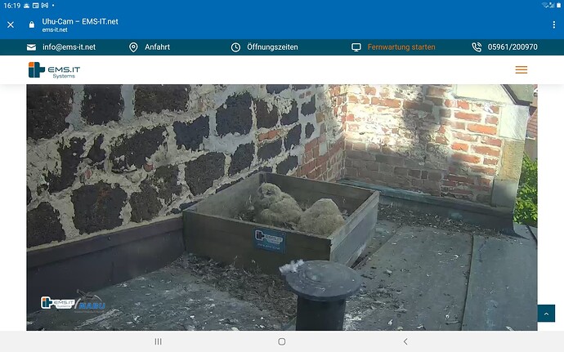
Task: Tap the padlock site security icon
Action: [32, 25]
